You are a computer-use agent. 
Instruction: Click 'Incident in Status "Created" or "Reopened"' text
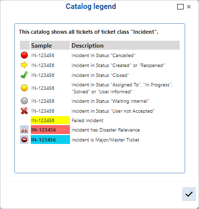point(118,66)
